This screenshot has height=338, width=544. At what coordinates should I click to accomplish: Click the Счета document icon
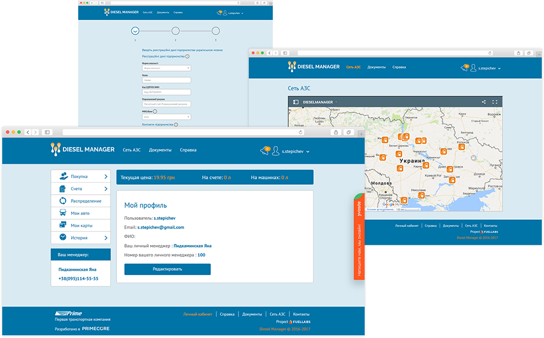62,189
